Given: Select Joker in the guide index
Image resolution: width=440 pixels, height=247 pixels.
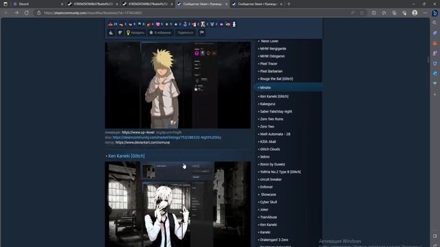Looking at the screenshot, I should coord(264,210).
